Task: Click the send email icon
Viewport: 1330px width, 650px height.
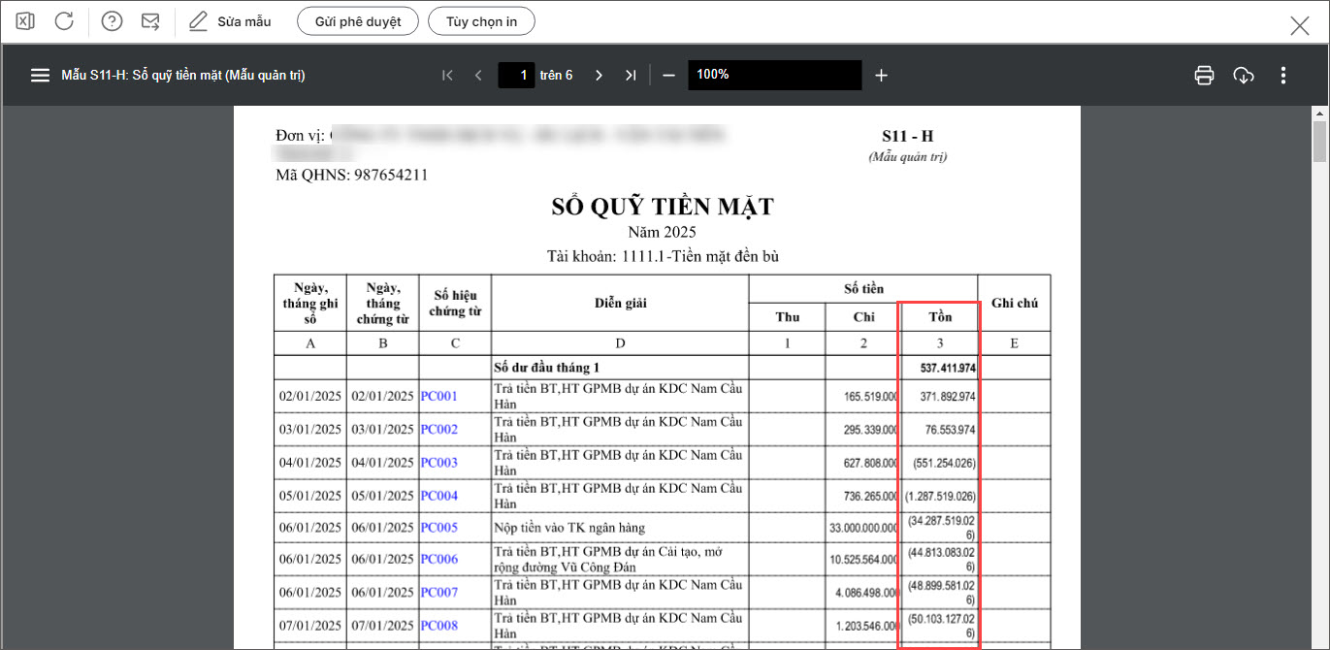Action: click(150, 21)
